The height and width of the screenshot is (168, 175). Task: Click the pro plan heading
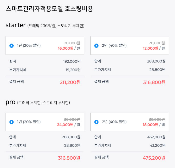10,102
